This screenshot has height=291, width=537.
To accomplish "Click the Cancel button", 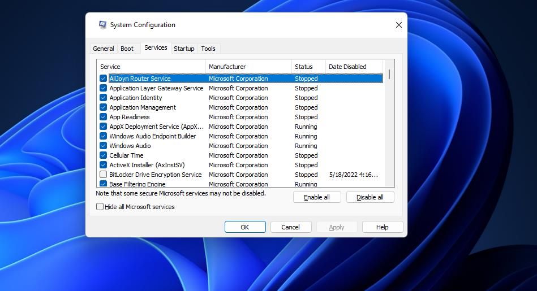I will (x=290, y=227).
